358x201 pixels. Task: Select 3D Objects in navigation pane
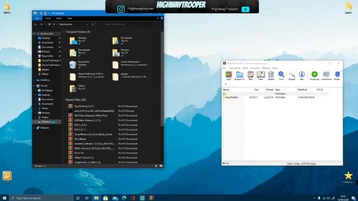(x=47, y=90)
